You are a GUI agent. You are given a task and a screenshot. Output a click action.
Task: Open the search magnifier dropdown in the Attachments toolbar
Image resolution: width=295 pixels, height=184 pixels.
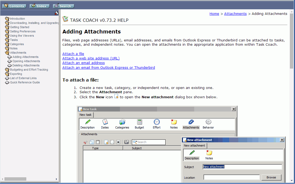pyautogui.click(x=135, y=142)
